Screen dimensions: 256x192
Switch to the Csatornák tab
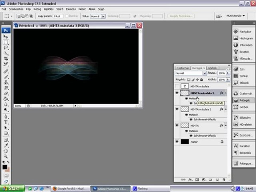coord(183,68)
